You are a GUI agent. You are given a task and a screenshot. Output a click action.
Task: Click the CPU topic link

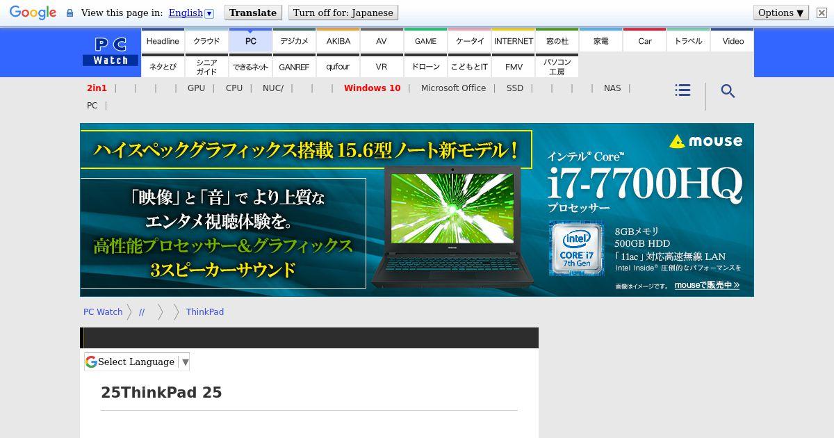point(234,88)
